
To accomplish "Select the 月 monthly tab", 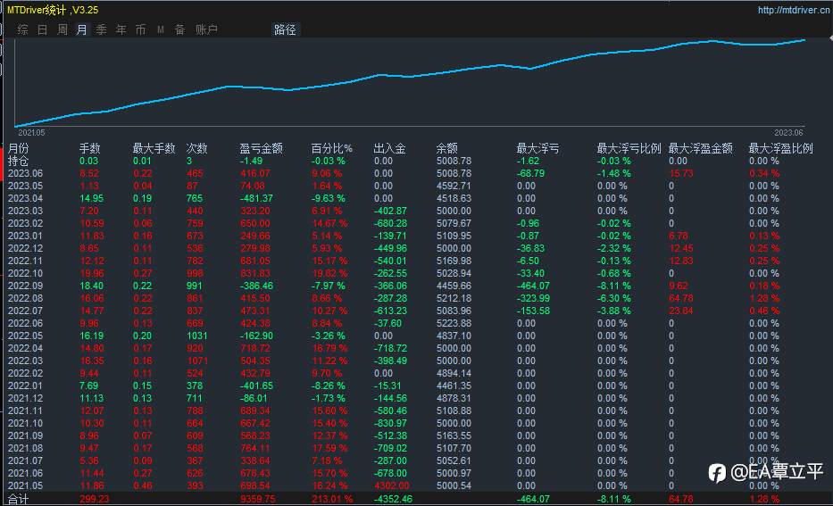I will [81, 29].
